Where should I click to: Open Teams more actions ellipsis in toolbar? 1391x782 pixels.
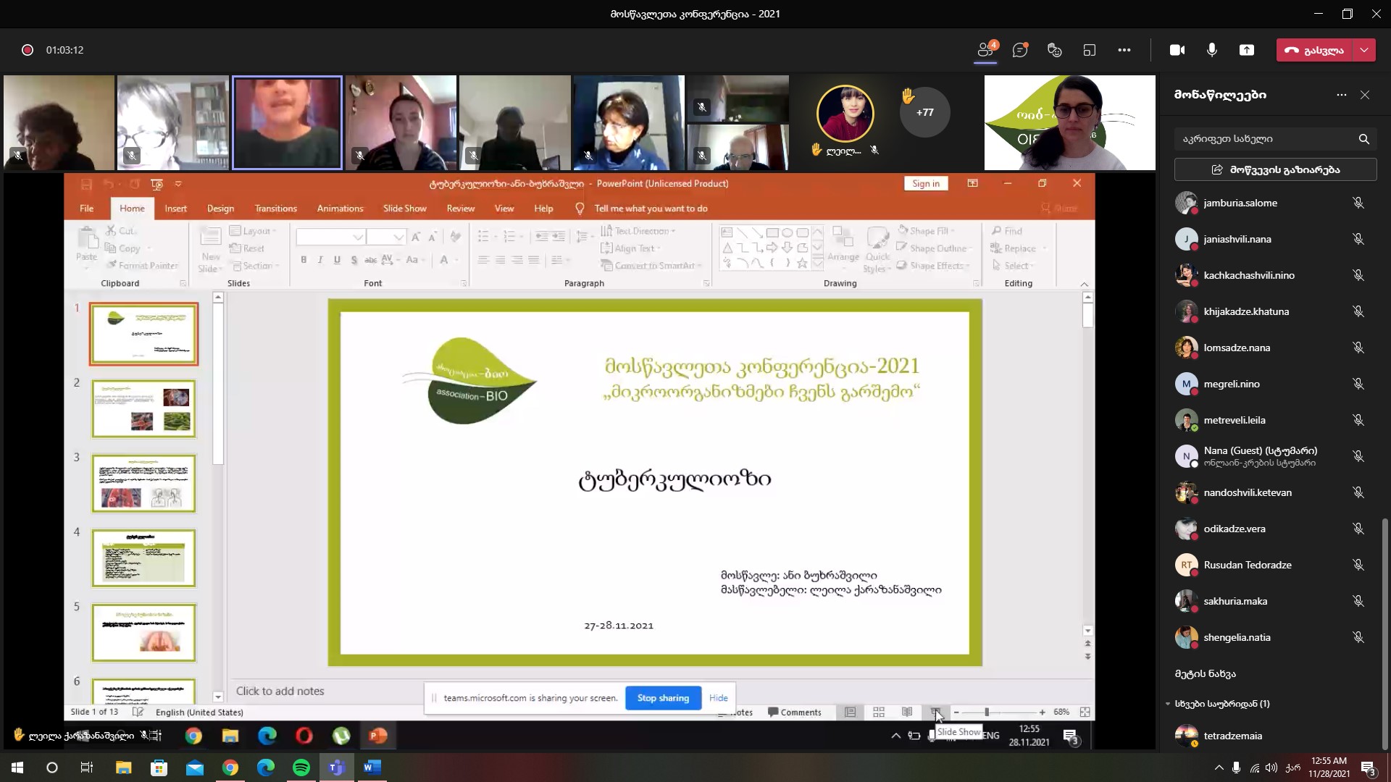click(x=1124, y=50)
